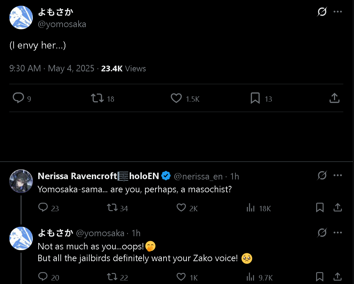Share the yomosaka Zako voice reply
The image size is (354, 284).
337,277
